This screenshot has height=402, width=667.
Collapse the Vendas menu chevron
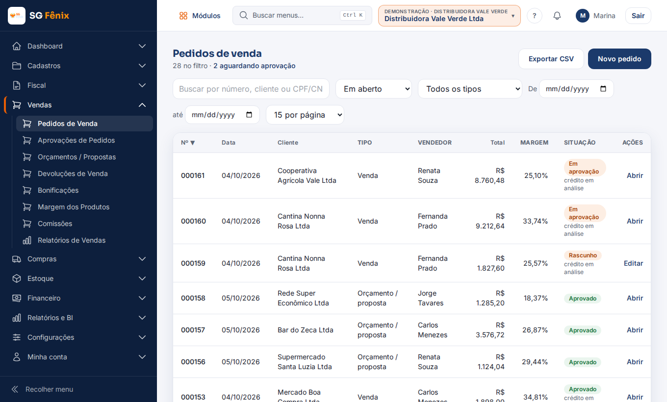142,105
